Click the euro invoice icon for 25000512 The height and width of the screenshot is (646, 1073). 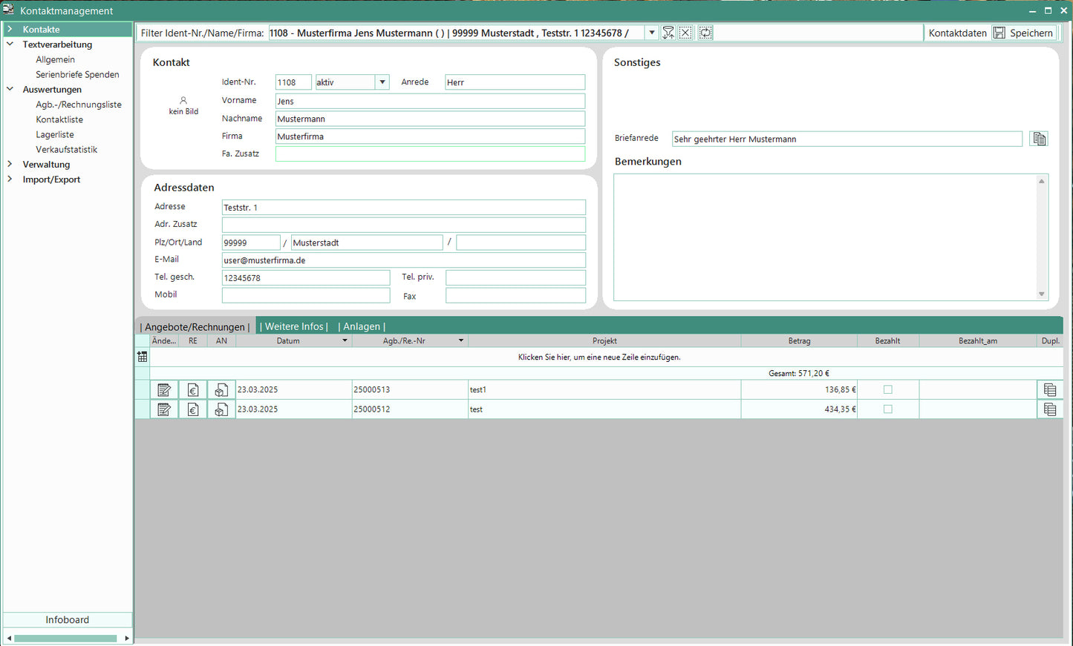click(193, 409)
